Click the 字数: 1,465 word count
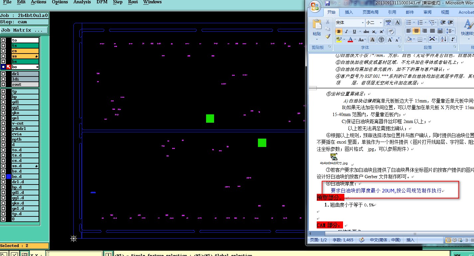Image resolution: width=474 pixels, height=256 pixels. tap(343, 240)
